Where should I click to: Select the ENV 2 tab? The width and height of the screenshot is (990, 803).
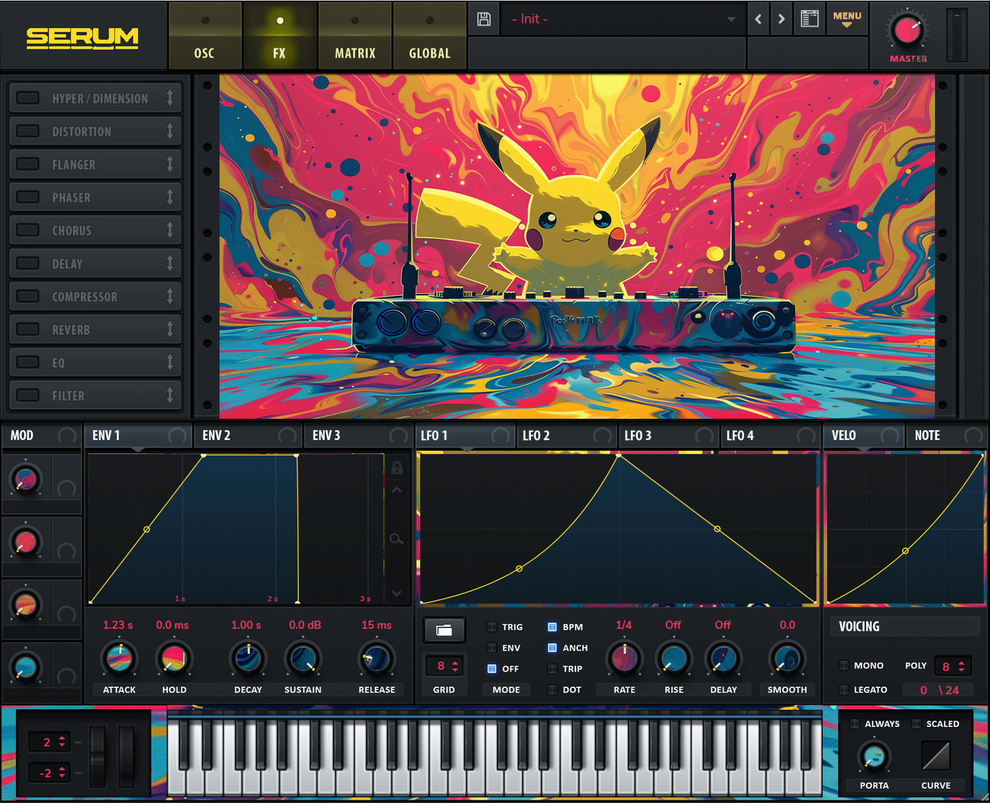tap(247, 436)
